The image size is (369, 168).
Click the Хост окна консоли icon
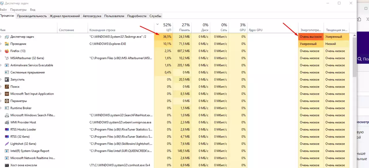coord(7,165)
